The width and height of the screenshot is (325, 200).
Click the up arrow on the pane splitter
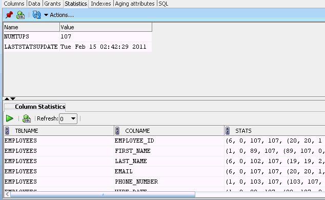7,98
